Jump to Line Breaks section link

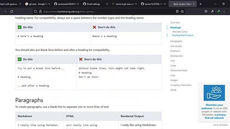coord(176,46)
